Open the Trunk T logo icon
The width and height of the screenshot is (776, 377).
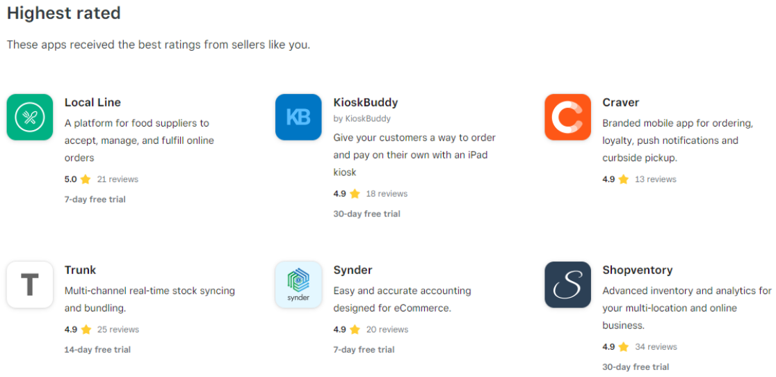[x=30, y=284]
